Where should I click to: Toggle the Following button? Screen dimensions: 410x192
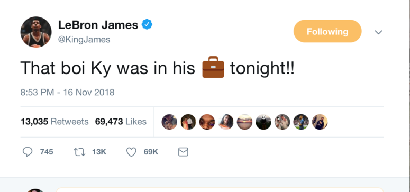pyautogui.click(x=327, y=31)
